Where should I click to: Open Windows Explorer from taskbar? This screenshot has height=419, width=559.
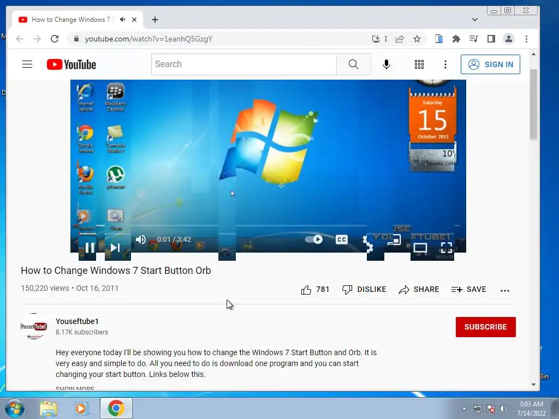coord(49,409)
